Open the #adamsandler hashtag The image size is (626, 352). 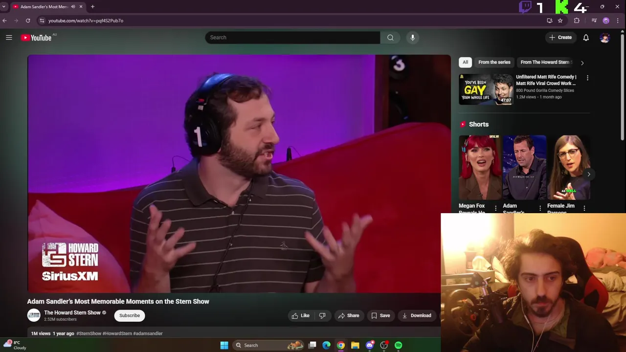[x=148, y=333]
